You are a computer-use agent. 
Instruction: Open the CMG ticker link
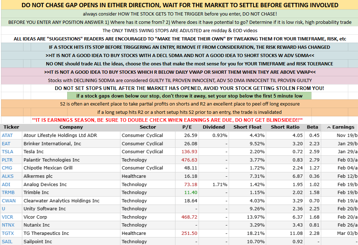tap(7, 168)
